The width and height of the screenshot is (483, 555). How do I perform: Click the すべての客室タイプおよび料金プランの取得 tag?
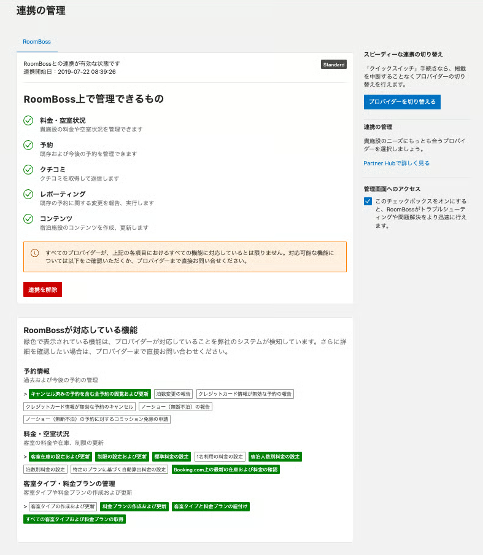(74, 519)
